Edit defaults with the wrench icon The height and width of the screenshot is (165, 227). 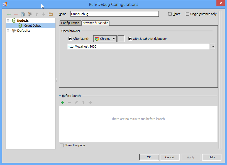(30, 14)
